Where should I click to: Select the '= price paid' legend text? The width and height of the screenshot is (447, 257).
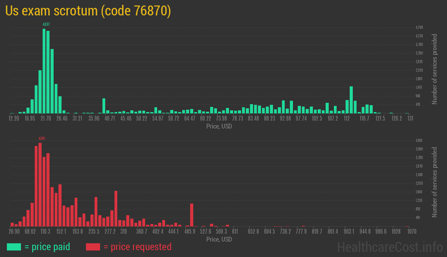47,247
